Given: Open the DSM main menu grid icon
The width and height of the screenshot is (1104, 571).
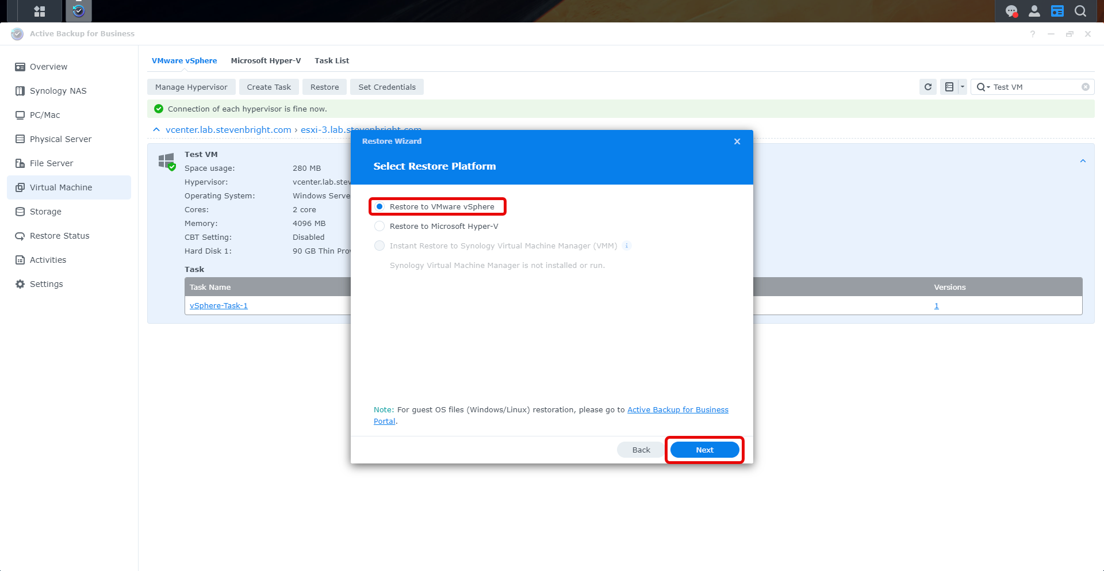Looking at the screenshot, I should (39, 11).
